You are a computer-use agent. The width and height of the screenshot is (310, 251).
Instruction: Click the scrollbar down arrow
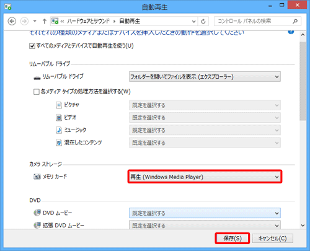(x=303, y=226)
